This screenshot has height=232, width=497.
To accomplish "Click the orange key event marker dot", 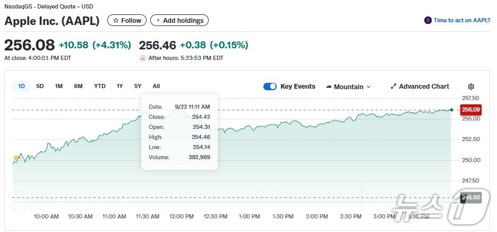I will coord(16,158).
